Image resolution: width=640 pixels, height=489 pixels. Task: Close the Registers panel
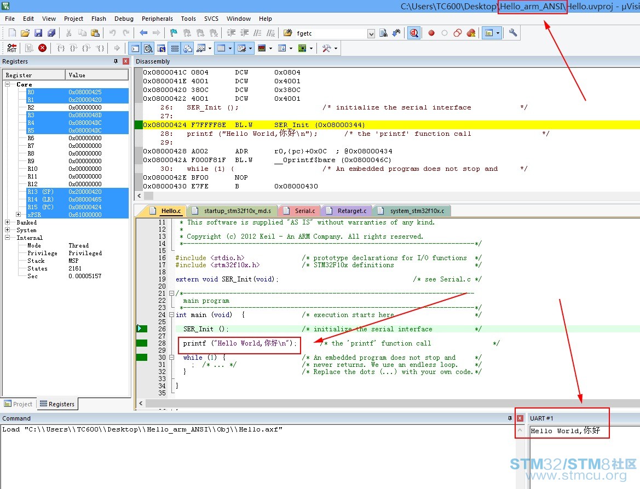(126, 61)
